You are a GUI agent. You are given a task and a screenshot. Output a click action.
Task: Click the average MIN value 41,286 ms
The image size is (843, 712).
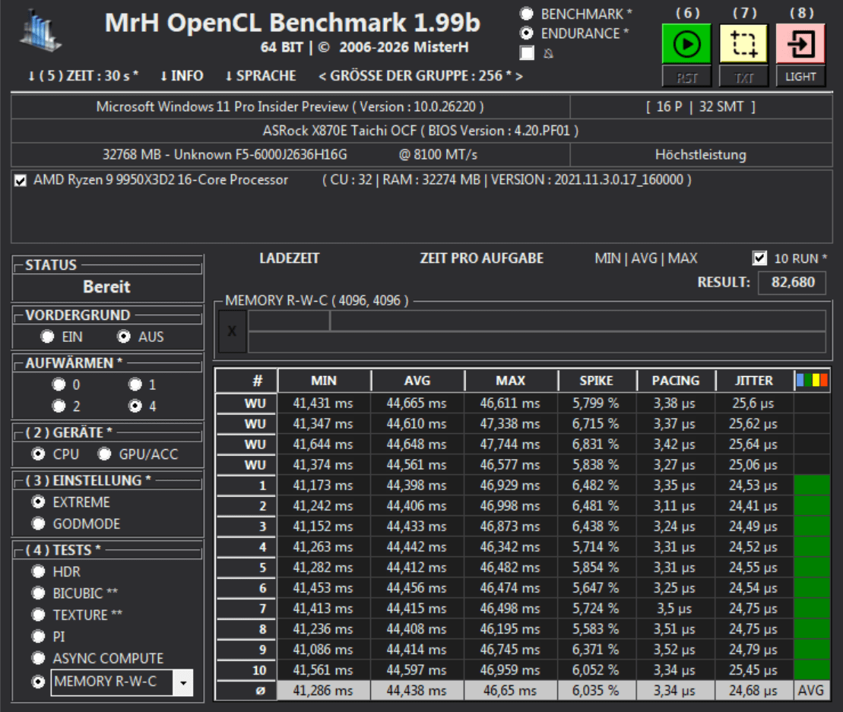[323, 691]
